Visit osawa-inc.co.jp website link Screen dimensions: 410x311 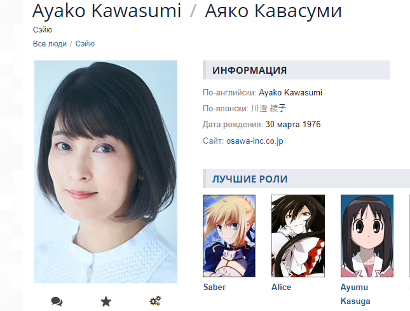(255, 141)
